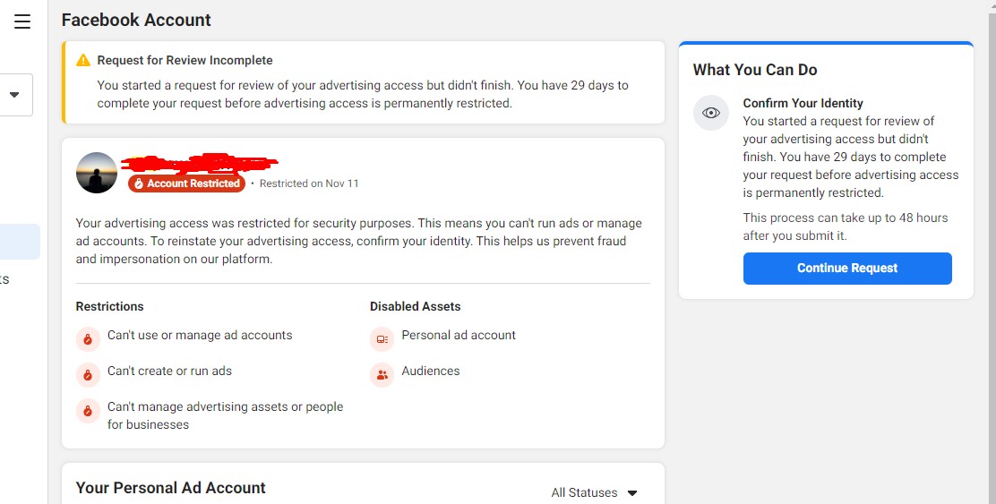Click the 'Restrictions' section heading

pyautogui.click(x=109, y=306)
